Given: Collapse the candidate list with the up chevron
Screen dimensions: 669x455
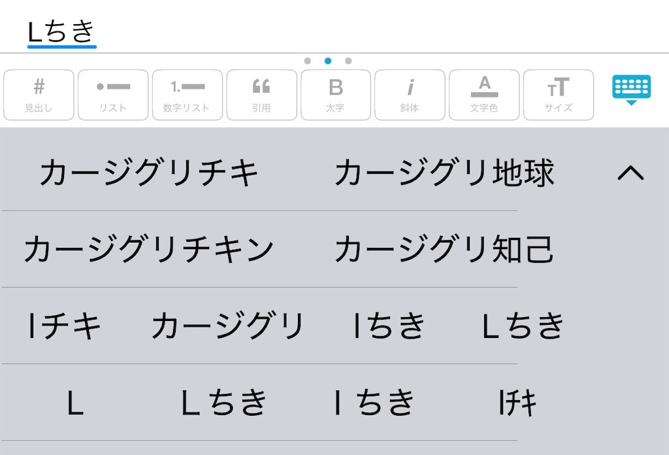Looking at the screenshot, I should tap(630, 173).
